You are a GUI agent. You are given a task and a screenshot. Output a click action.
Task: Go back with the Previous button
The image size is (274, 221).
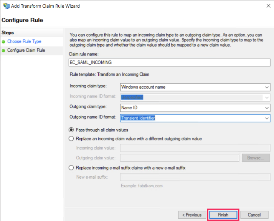(x=192, y=215)
